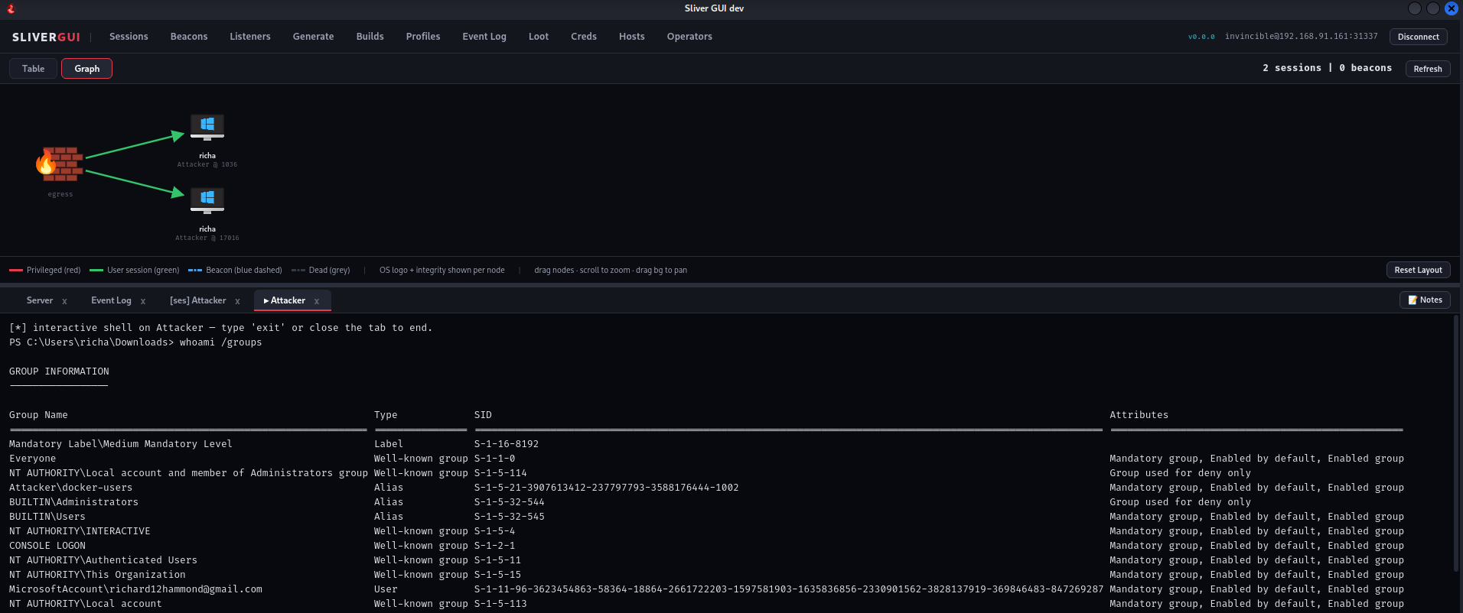Open the Builds section

tap(370, 37)
